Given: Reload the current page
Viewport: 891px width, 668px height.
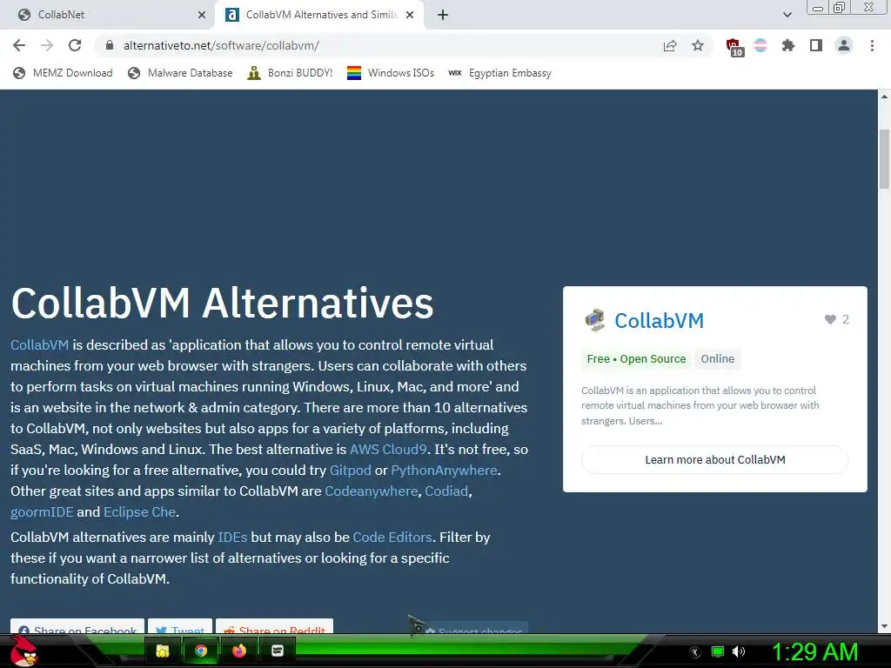Looking at the screenshot, I should [75, 45].
